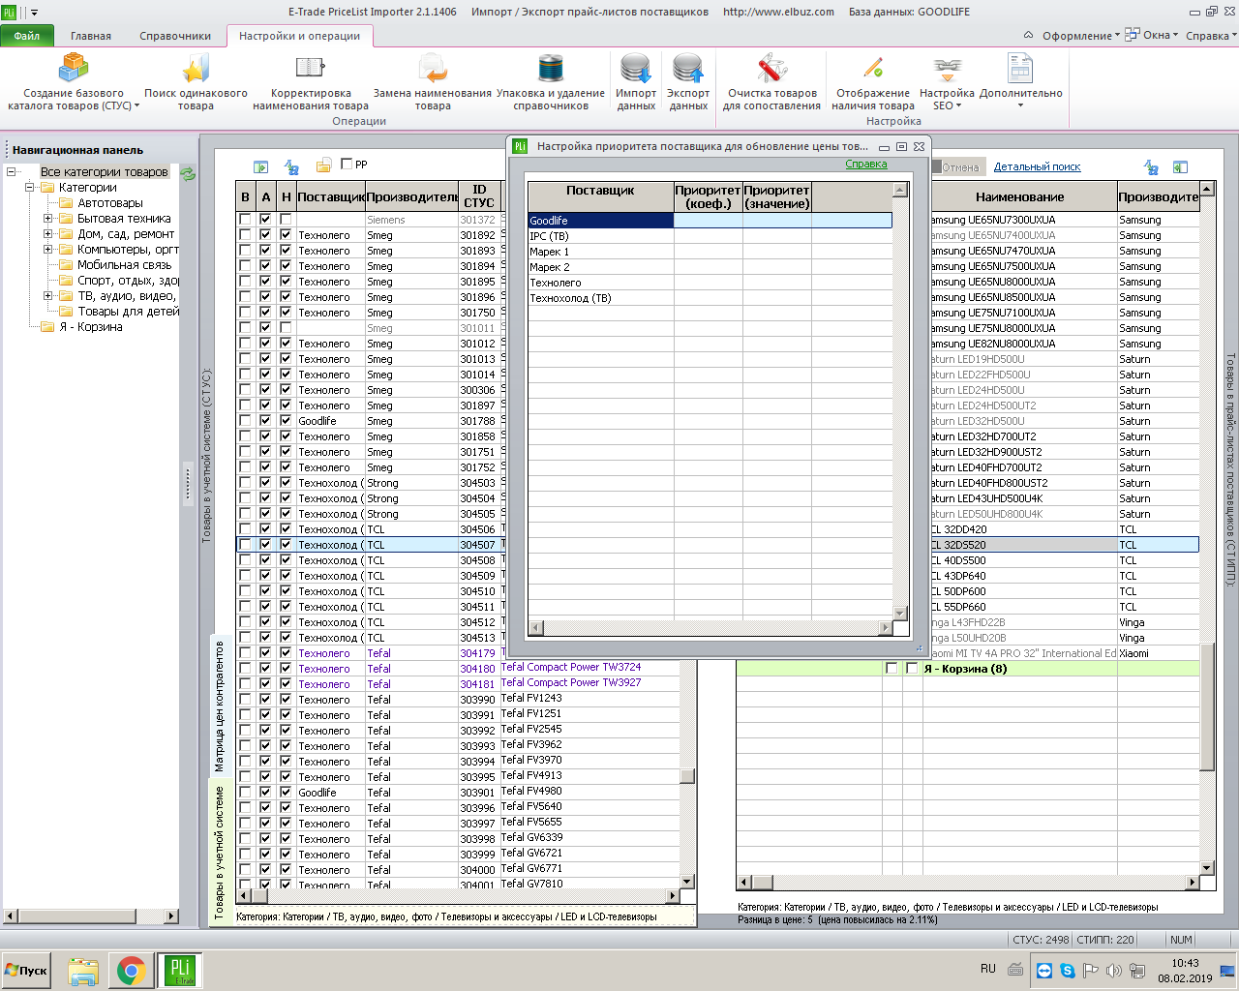The width and height of the screenshot is (1239, 991).
Task: Toggle column A checkbox for row 301892
Action: point(265,235)
